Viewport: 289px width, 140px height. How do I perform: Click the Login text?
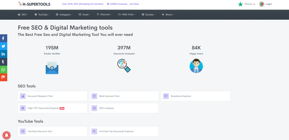point(269,4)
